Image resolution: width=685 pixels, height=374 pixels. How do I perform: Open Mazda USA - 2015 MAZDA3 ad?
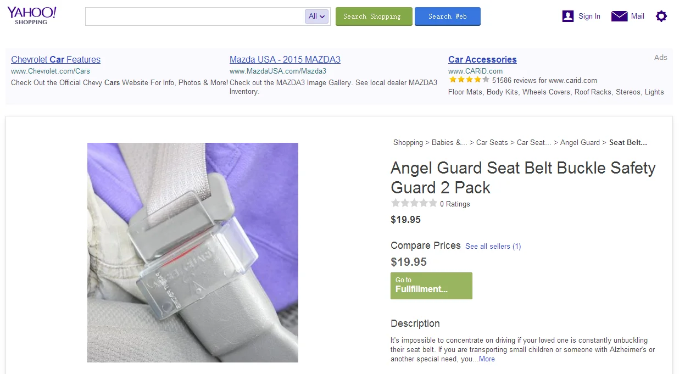pyautogui.click(x=285, y=59)
